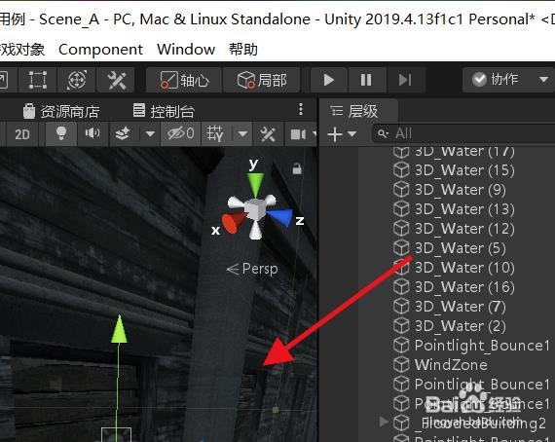Screen dimensions: 555x442
Task: Toggle scene audio speaker icon
Action: (x=92, y=133)
